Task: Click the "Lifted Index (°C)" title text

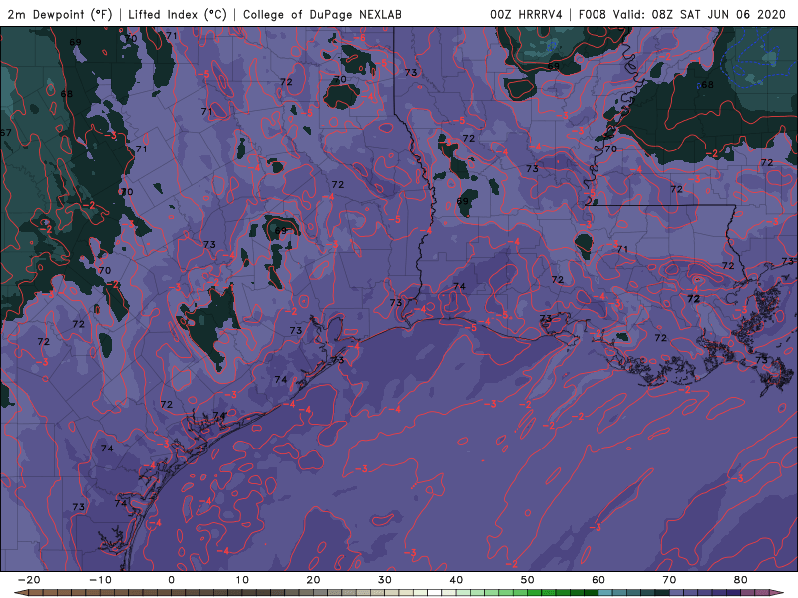Action: [x=178, y=15]
